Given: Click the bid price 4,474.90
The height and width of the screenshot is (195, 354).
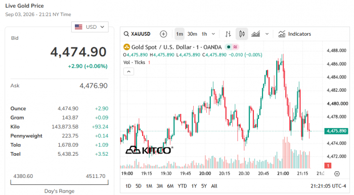Looking at the screenshot, I should coord(78,52).
